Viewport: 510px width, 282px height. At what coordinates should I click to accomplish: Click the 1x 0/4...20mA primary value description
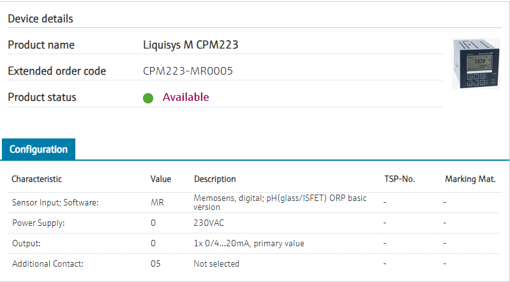(x=248, y=243)
